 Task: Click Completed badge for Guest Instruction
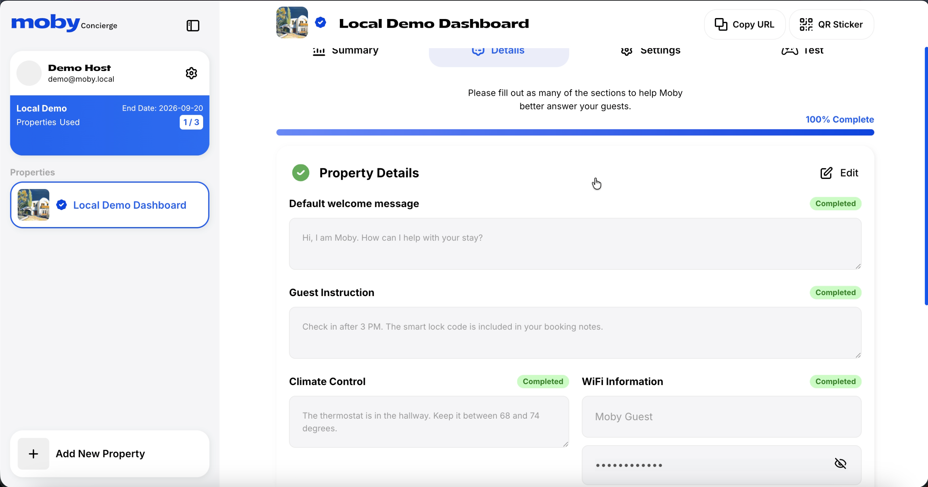point(835,293)
